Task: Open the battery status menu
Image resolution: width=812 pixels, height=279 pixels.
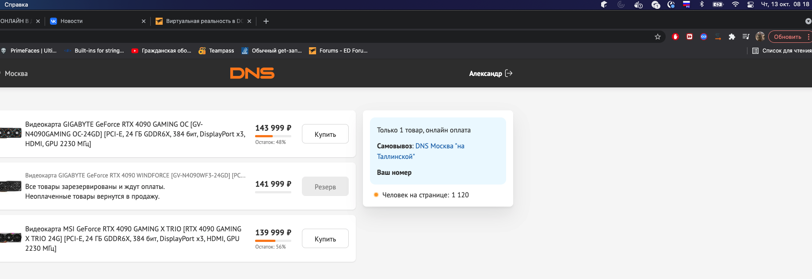Action: point(718,4)
